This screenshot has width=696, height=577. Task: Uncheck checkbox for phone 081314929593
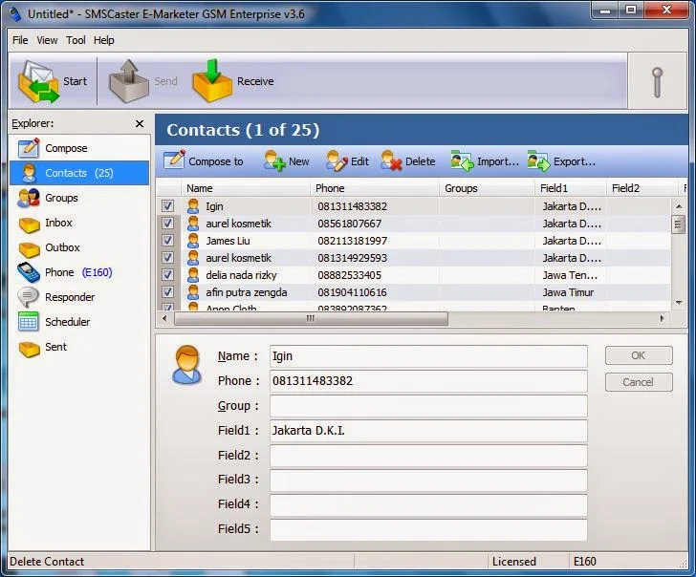coord(167,258)
